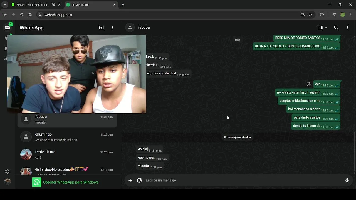Click the address bar web.whatsapp.com
The image size is (356, 200).
[58, 15]
